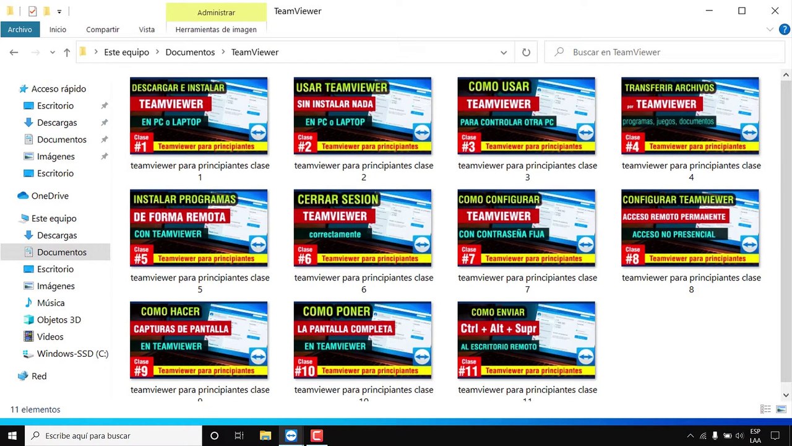Open Task View from the taskbar
Viewport: 792px width, 446px height.
[x=239, y=435]
